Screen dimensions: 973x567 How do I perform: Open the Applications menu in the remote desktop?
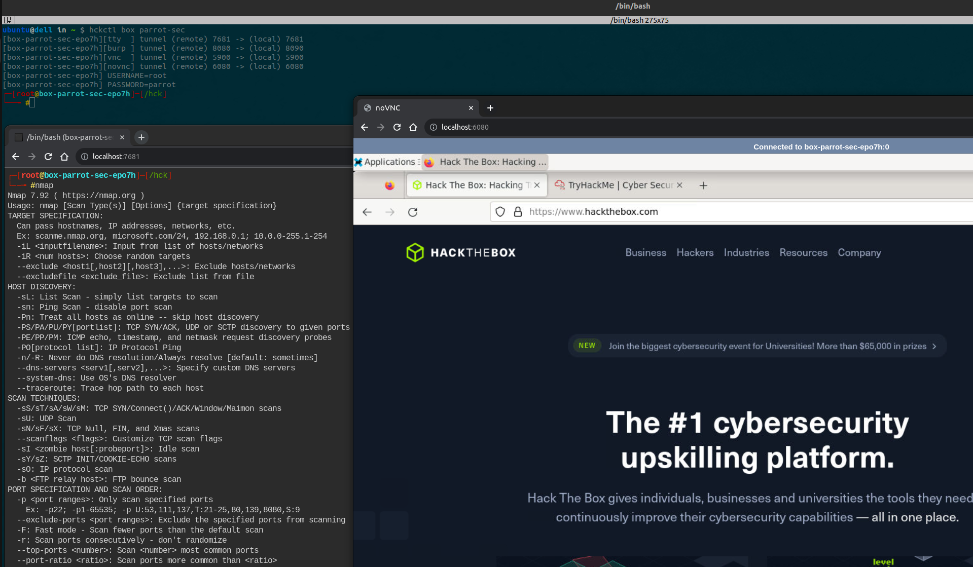[x=387, y=162]
